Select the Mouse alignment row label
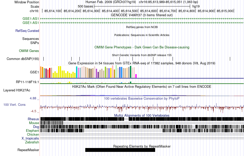The height and width of the screenshot is (156, 244). [x=34, y=123]
